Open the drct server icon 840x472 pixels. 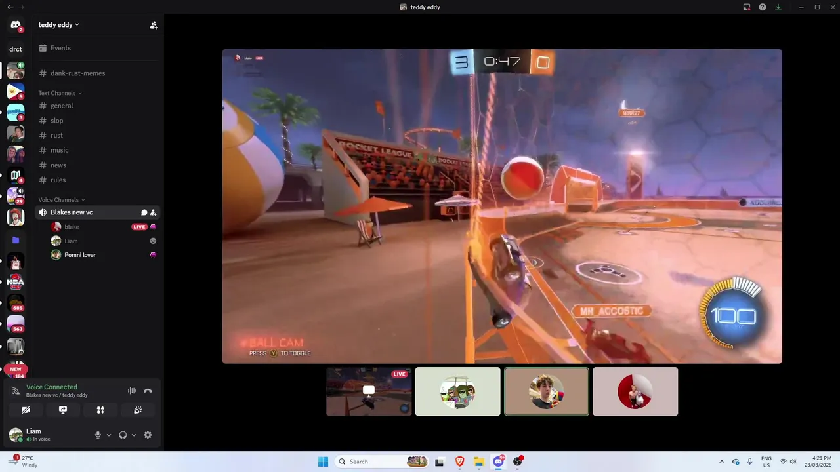[16, 49]
